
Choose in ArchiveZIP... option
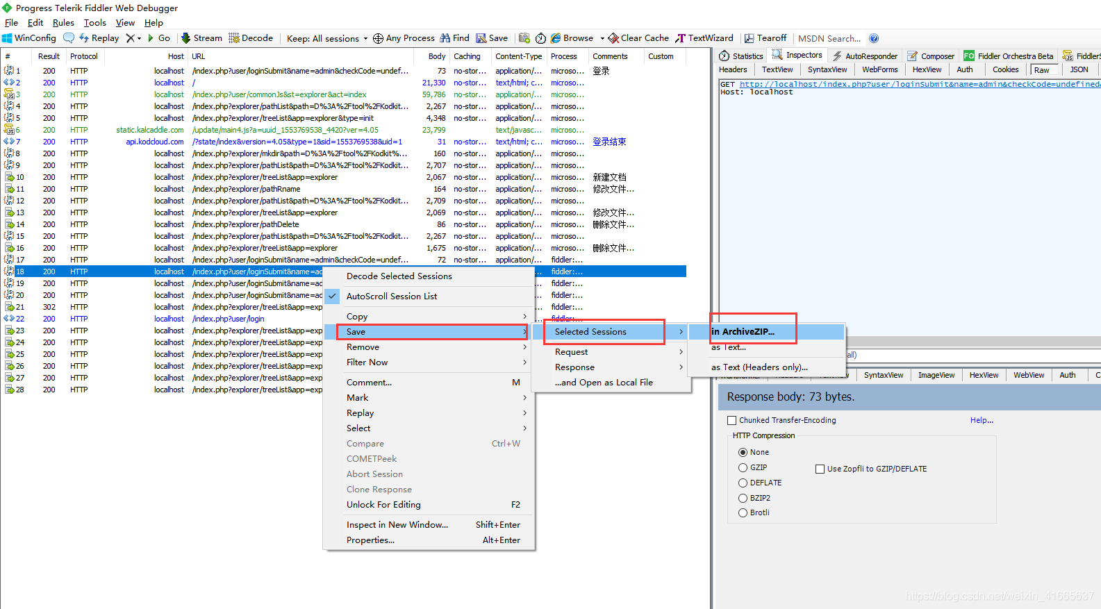click(767, 331)
